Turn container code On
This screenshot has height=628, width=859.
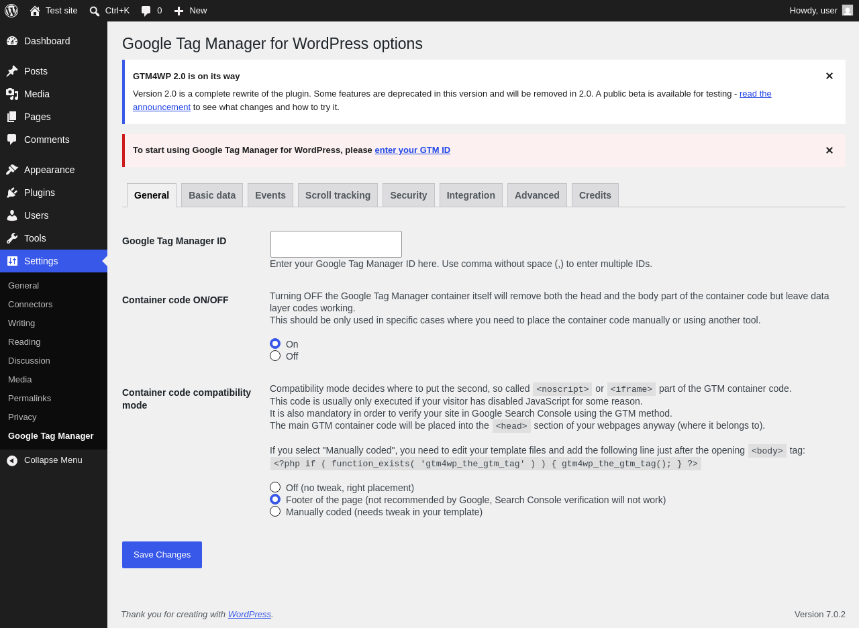[275, 344]
